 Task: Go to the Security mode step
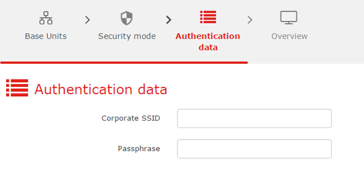pyautogui.click(x=127, y=36)
